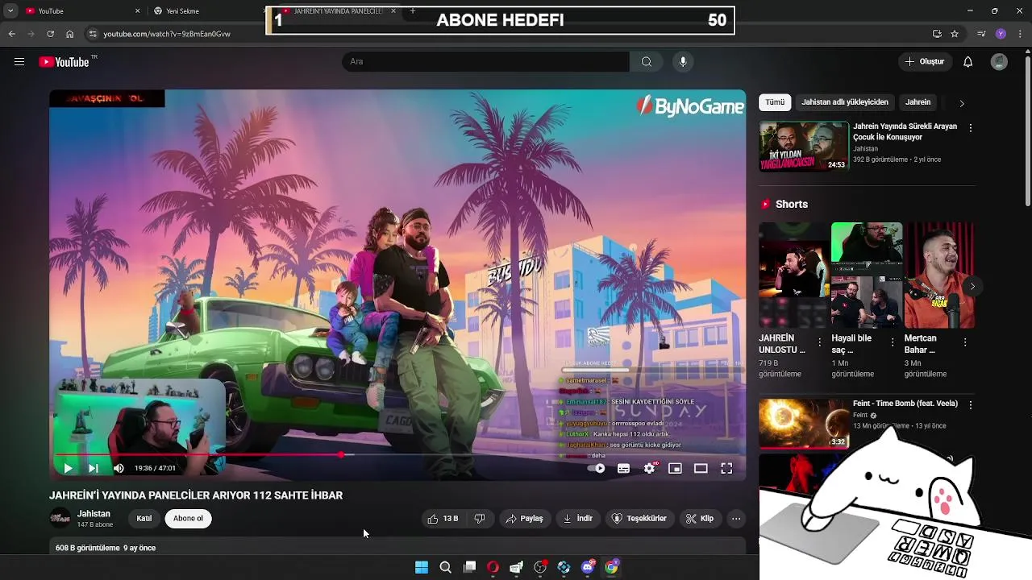Install app icon in address bar

point(937,34)
